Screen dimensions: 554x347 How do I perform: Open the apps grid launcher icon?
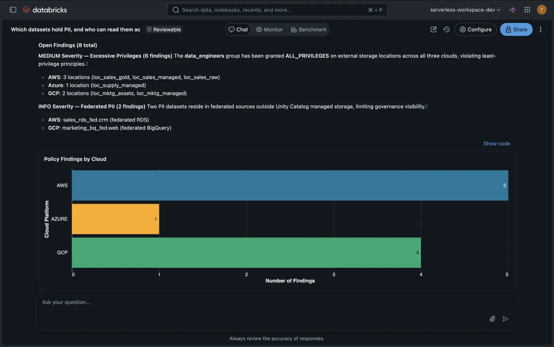(x=527, y=9)
